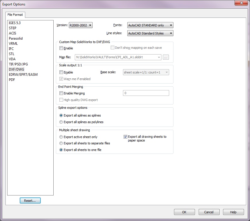Choose ACIS file format
Image resolution: width=250 pixels, height=221 pixels.
(x=13, y=33)
